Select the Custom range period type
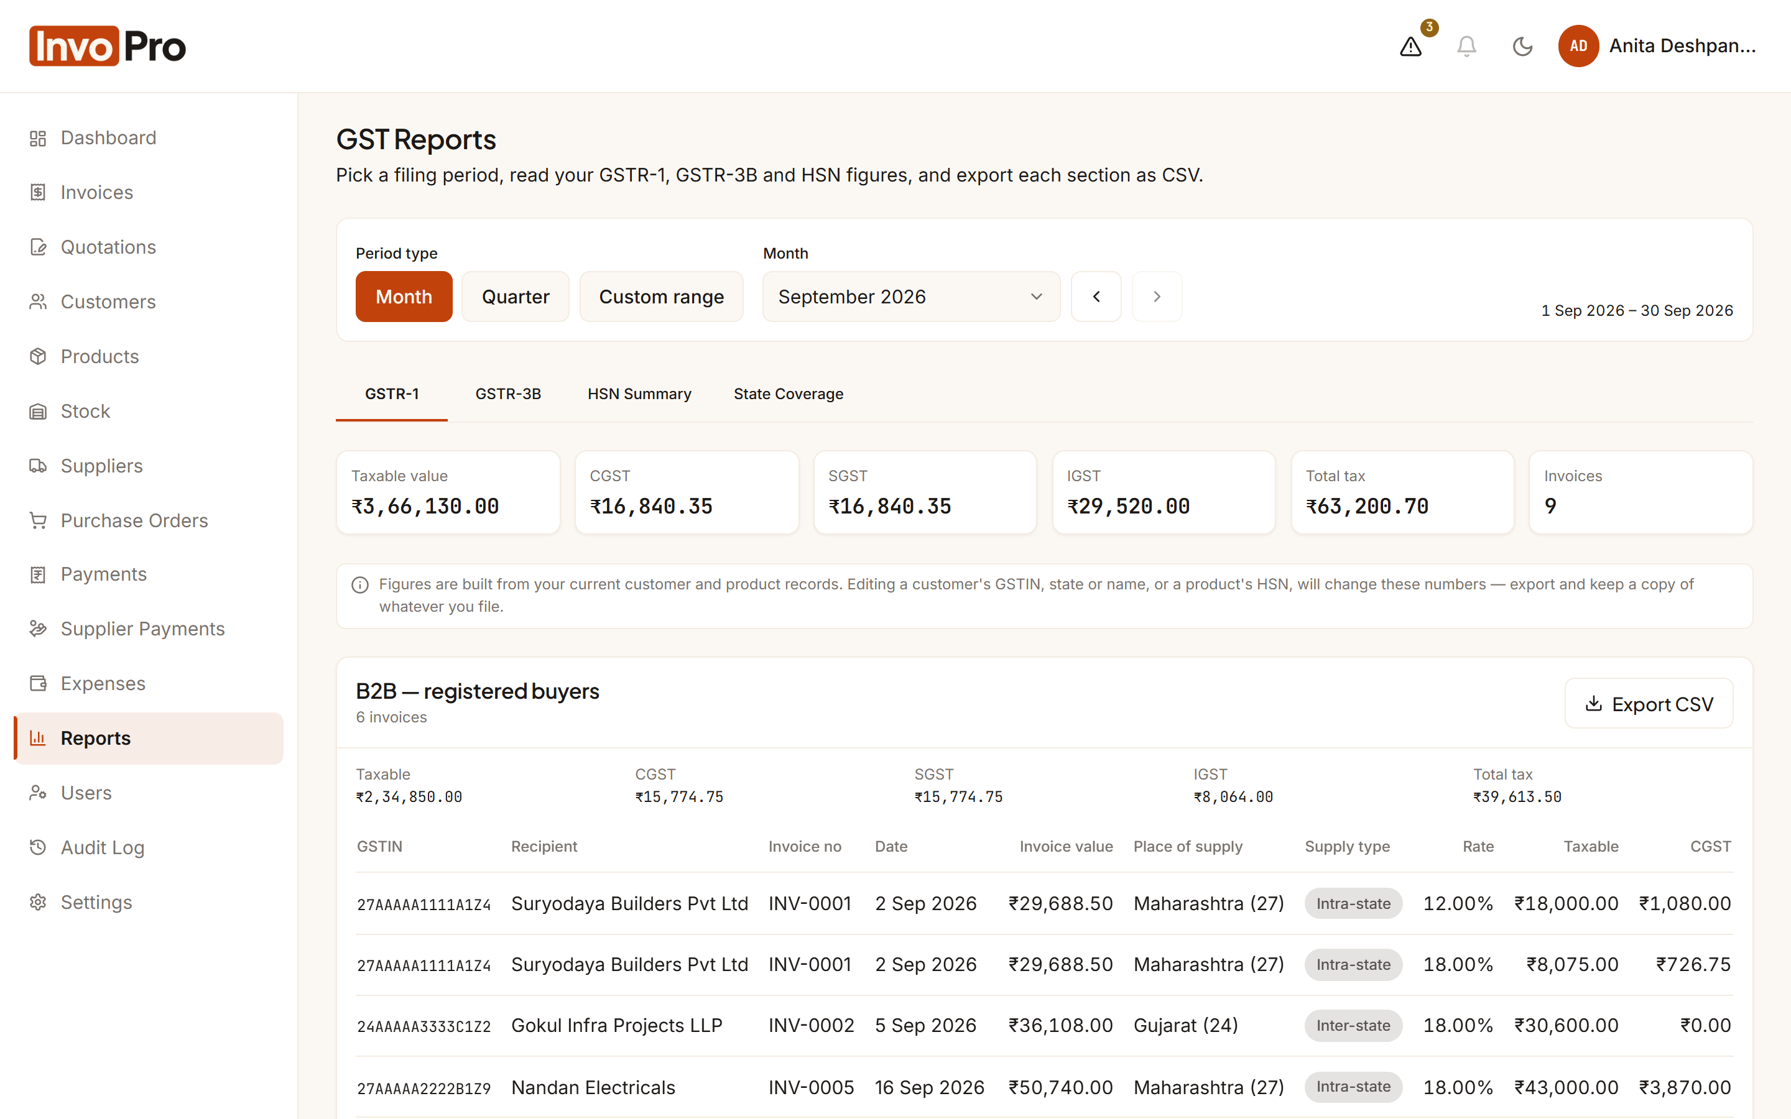This screenshot has width=1791, height=1119. pos(661,297)
